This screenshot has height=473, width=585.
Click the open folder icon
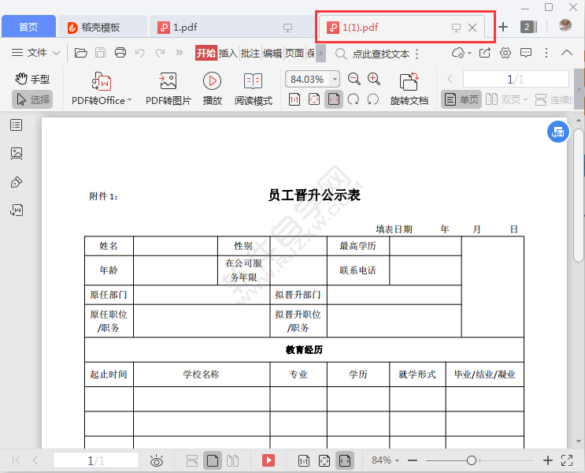(x=80, y=53)
